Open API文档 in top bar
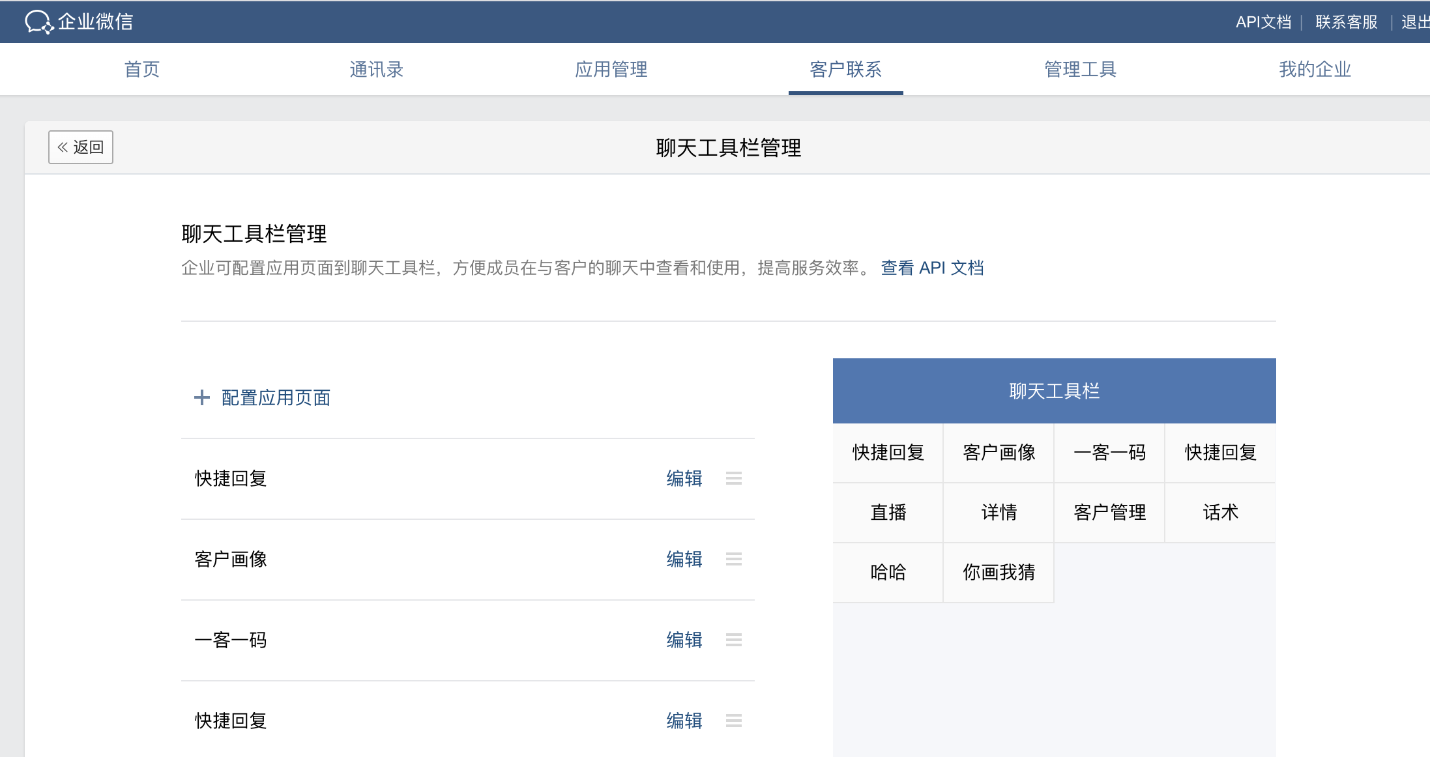The image size is (1430, 757). click(1263, 22)
